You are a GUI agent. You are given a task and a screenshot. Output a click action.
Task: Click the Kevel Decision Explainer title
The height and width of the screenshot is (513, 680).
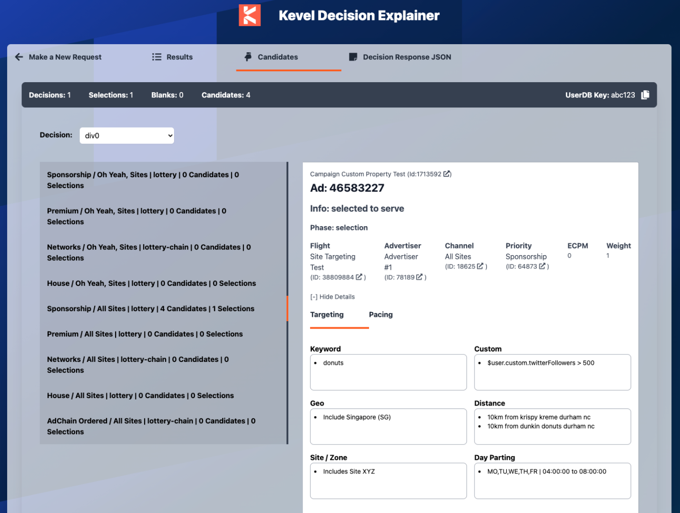(359, 15)
